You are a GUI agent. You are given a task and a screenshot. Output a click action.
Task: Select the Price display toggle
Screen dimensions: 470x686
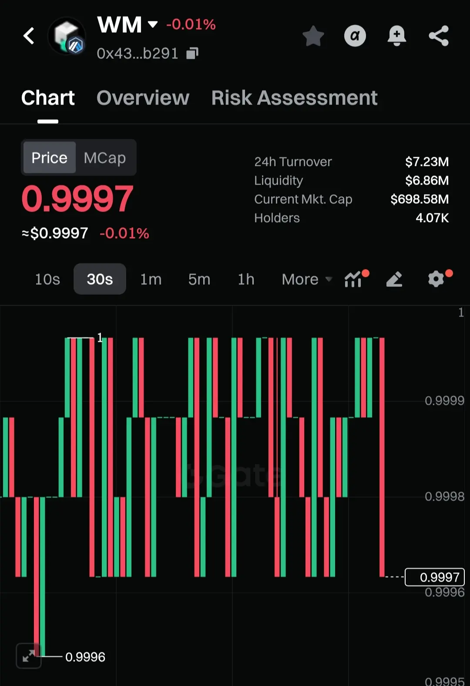[x=50, y=158]
